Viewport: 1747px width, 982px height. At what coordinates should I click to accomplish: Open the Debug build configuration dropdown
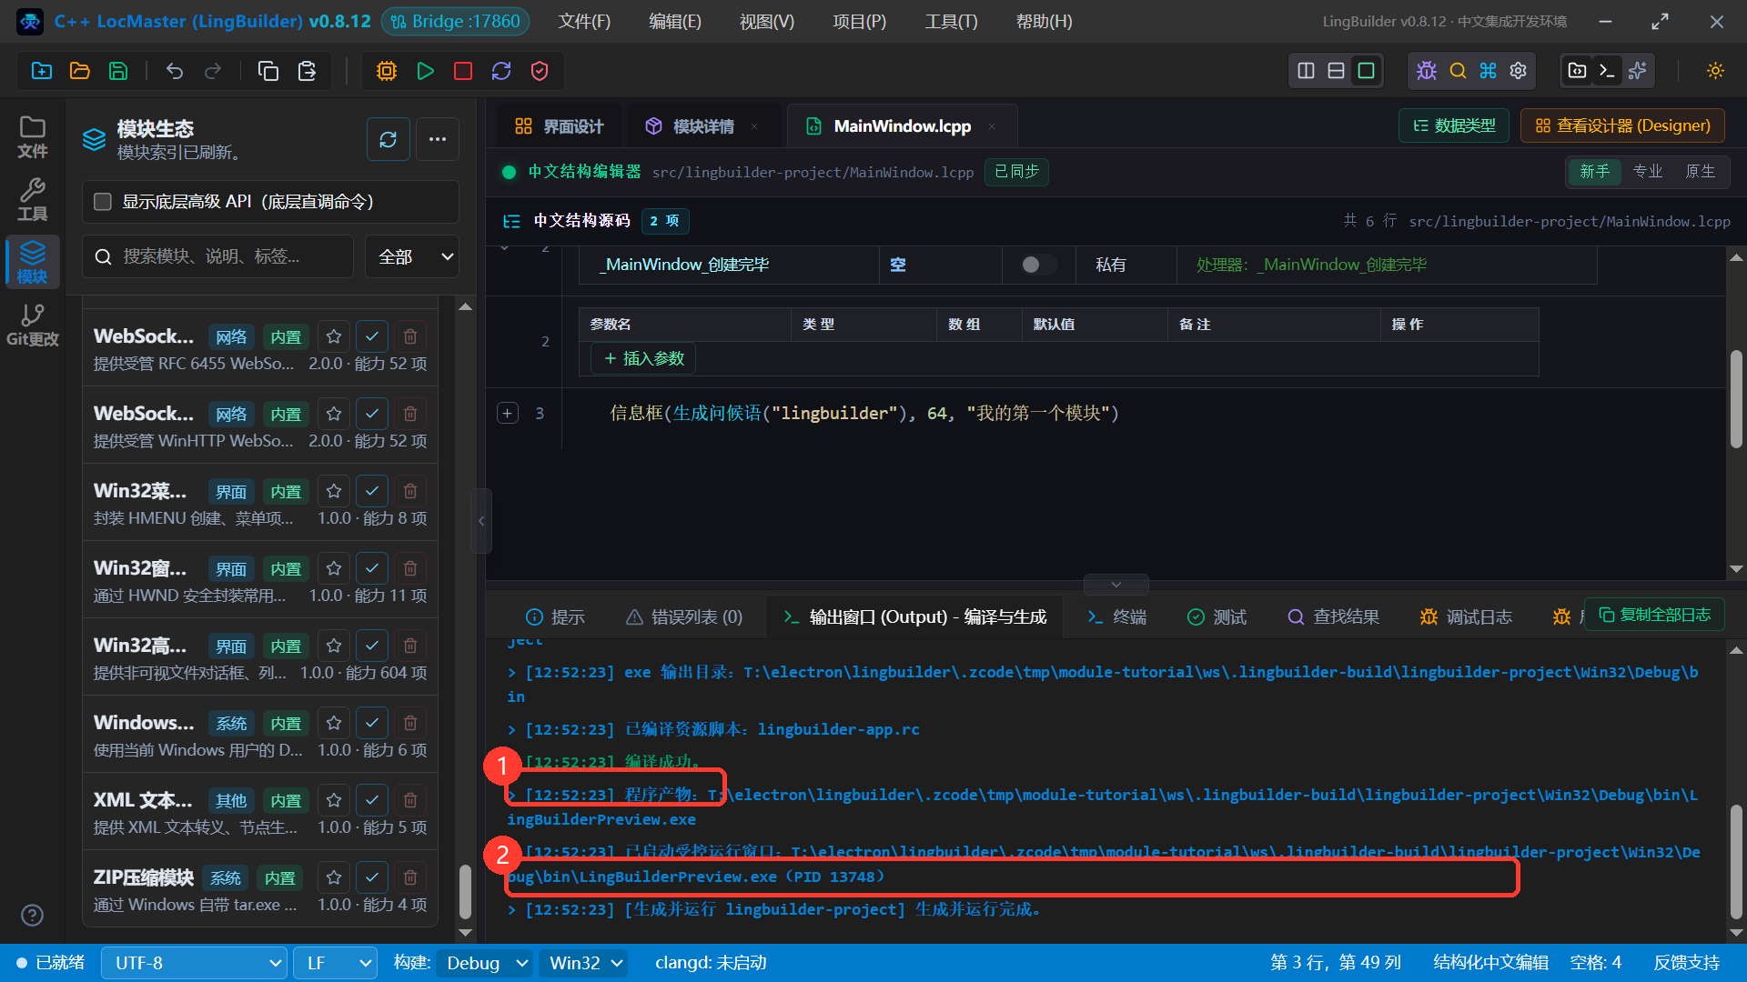point(485,963)
